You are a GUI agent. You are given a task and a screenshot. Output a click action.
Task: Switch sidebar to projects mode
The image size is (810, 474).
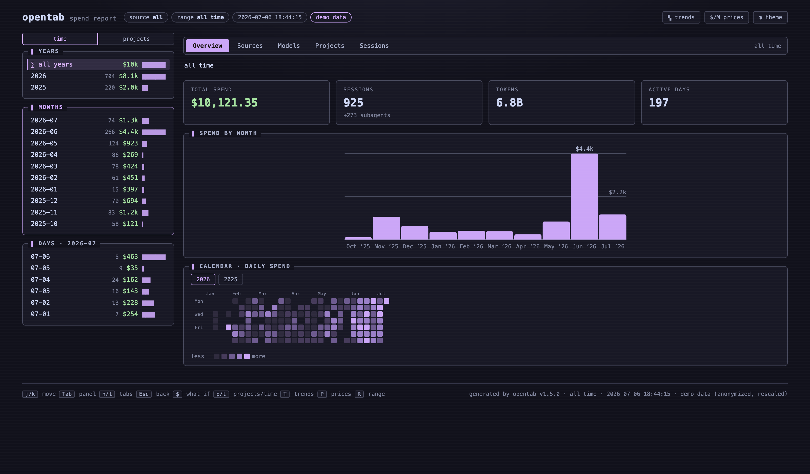pos(136,39)
